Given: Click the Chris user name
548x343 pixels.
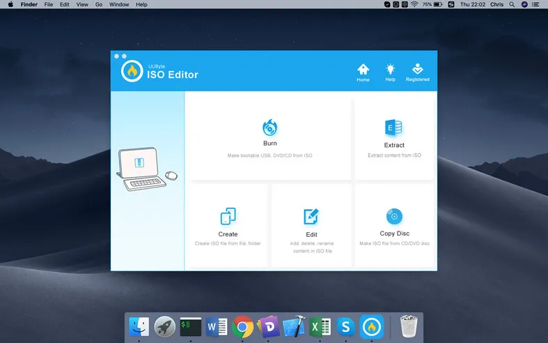Looking at the screenshot, I should click(496, 5).
